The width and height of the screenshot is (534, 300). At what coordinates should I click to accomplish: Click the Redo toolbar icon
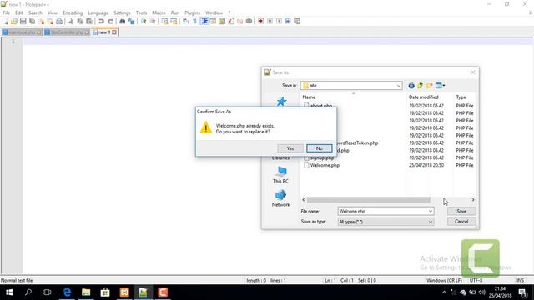110,21
